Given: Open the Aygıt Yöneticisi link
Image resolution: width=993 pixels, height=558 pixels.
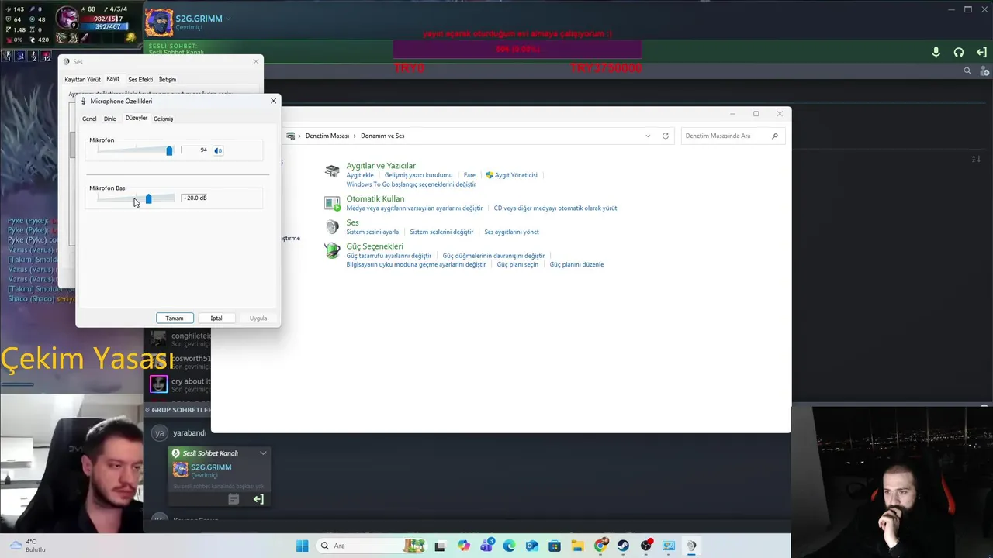Looking at the screenshot, I should point(511,175).
